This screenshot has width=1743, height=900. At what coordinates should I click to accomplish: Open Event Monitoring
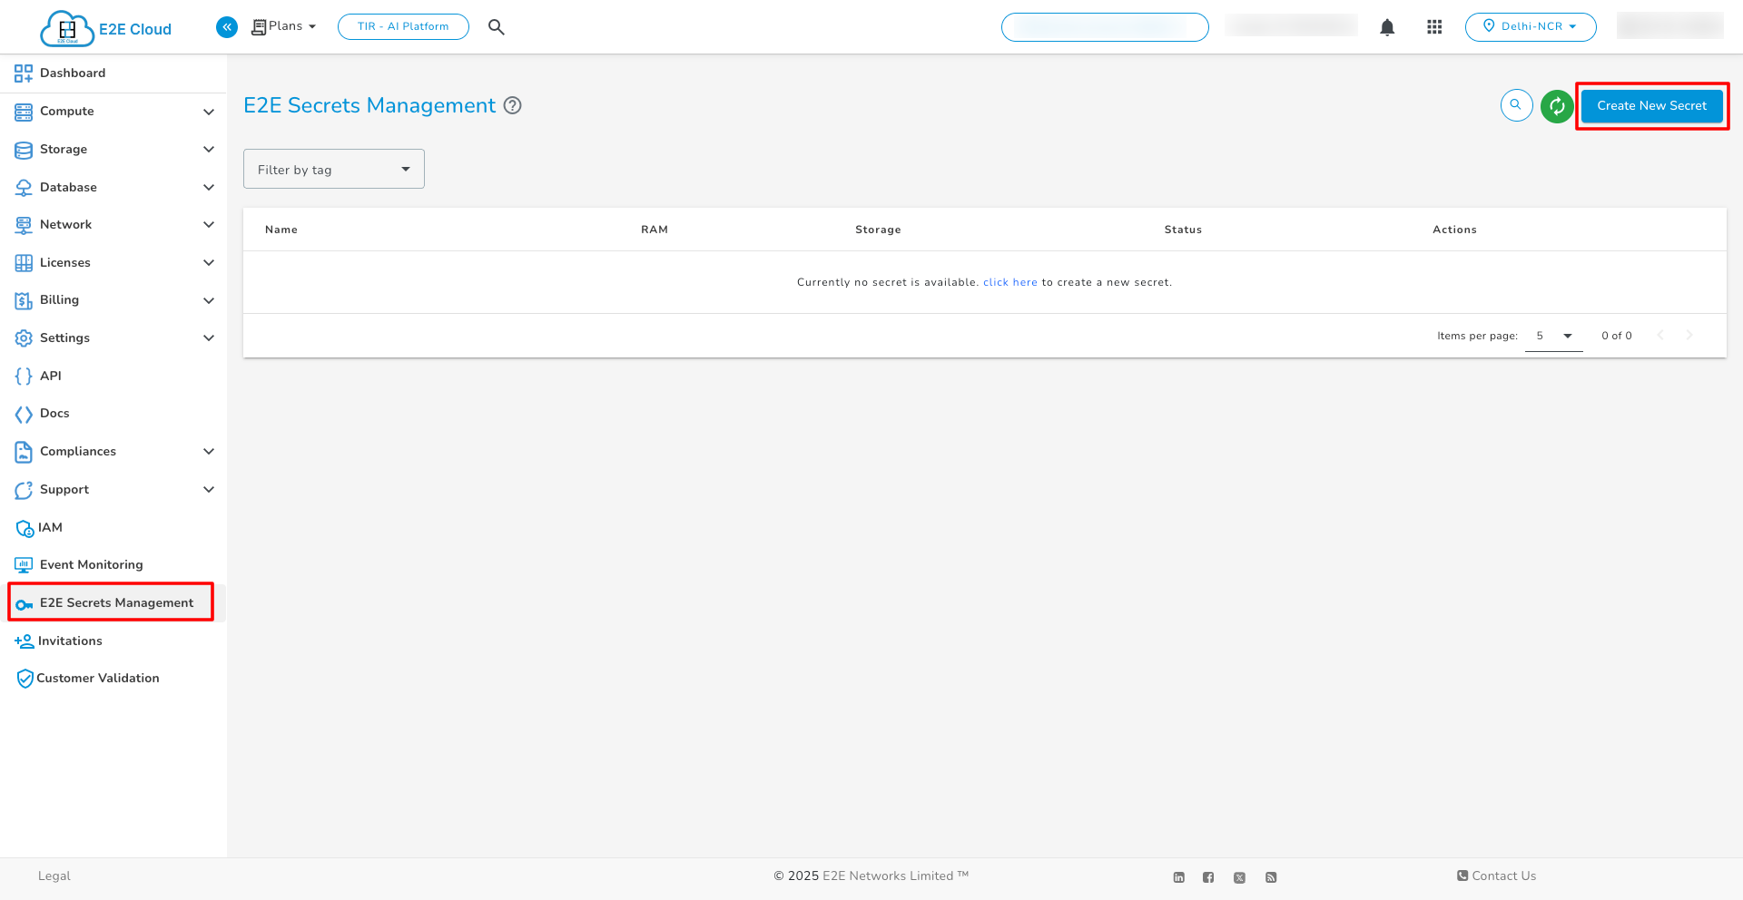92,565
